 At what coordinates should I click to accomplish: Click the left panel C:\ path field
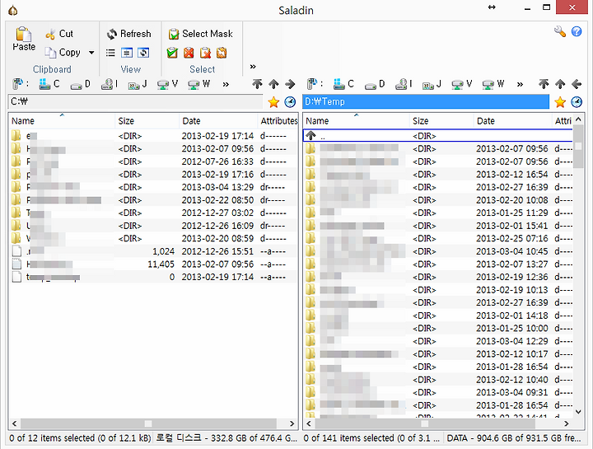(x=135, y=101)
